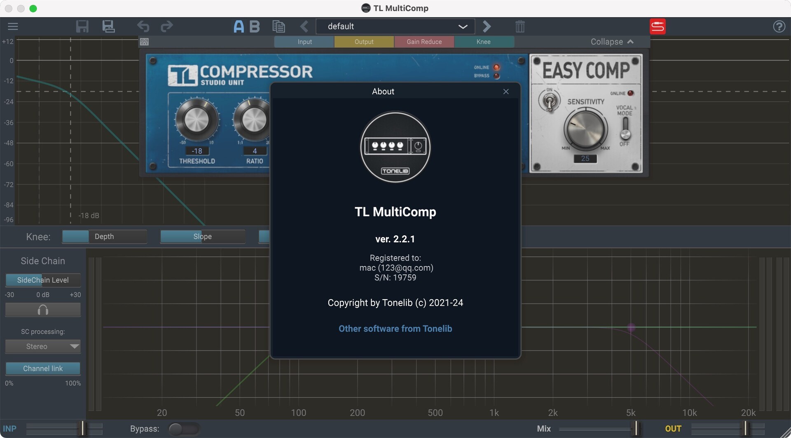Click the -18 dB threshold label in graph
This screenshot has height=438, width=791.
tap(89, 215)
